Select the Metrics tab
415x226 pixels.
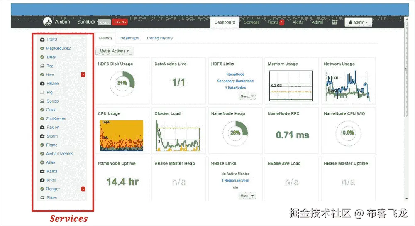105,38
